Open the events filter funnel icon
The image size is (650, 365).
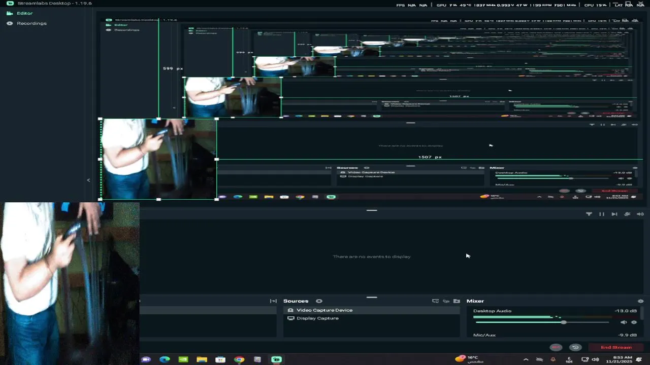click(589, 214)
